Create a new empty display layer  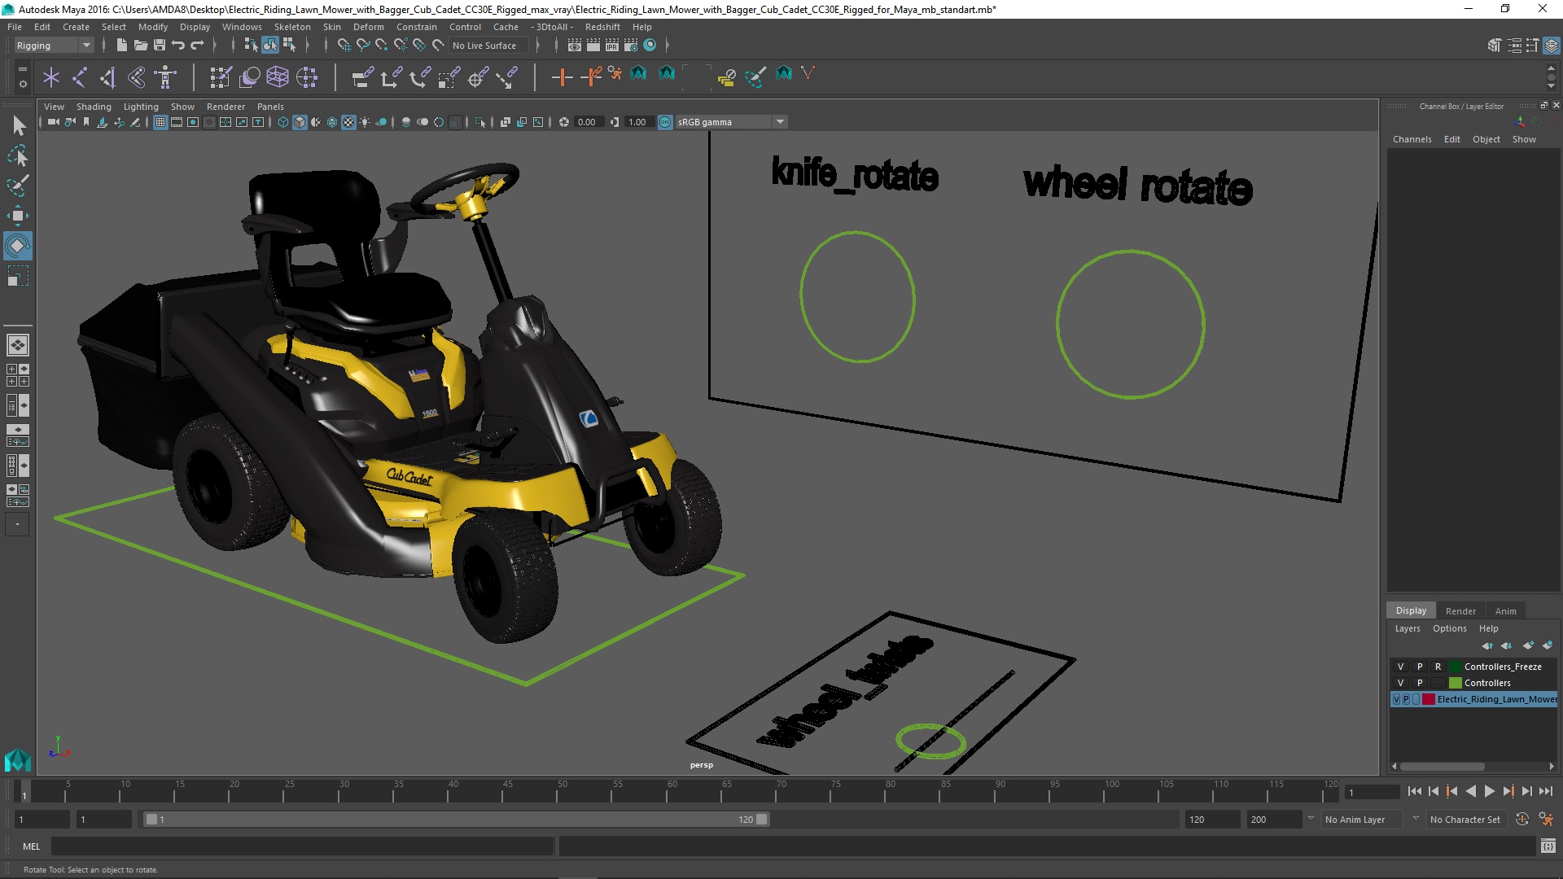point(1528,645)
